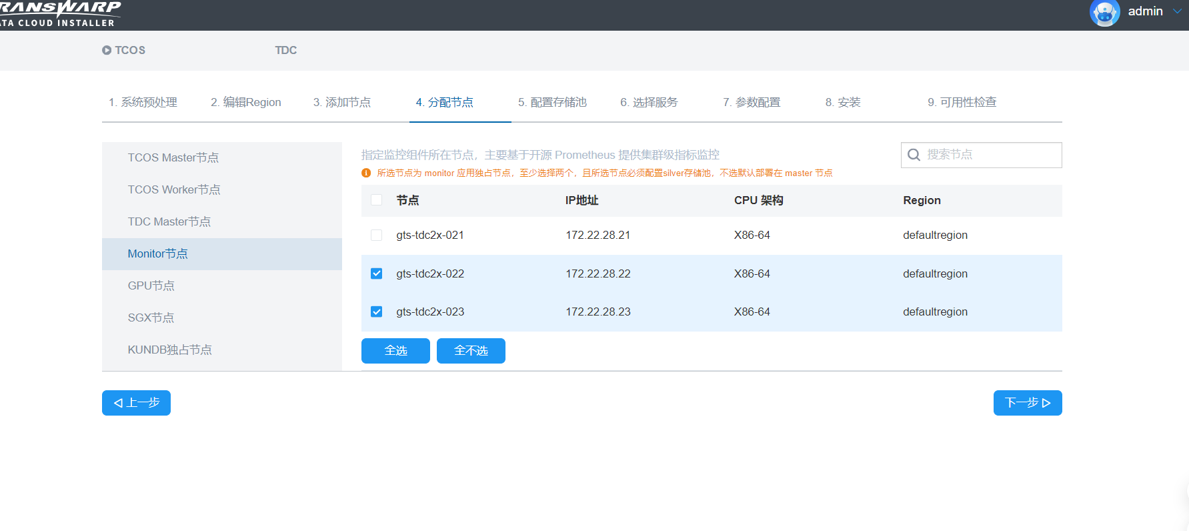
Task: Click the CPU 架构 column header
Action: click(759, 200)
